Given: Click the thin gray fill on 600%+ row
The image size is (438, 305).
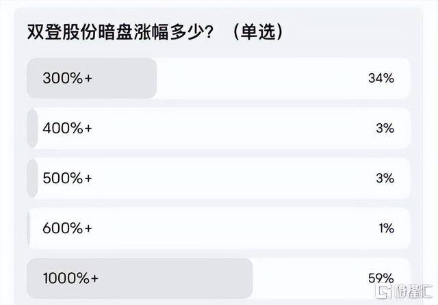Looking at the screenshot, I should (29, 228).
